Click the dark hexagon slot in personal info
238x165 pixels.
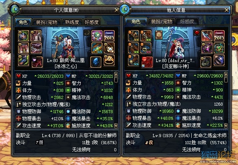point(87,33)
